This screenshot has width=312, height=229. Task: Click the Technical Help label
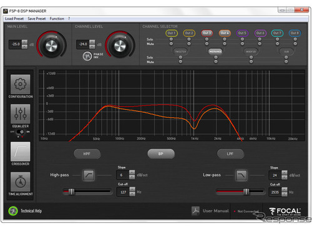click(x=31, y=211)
